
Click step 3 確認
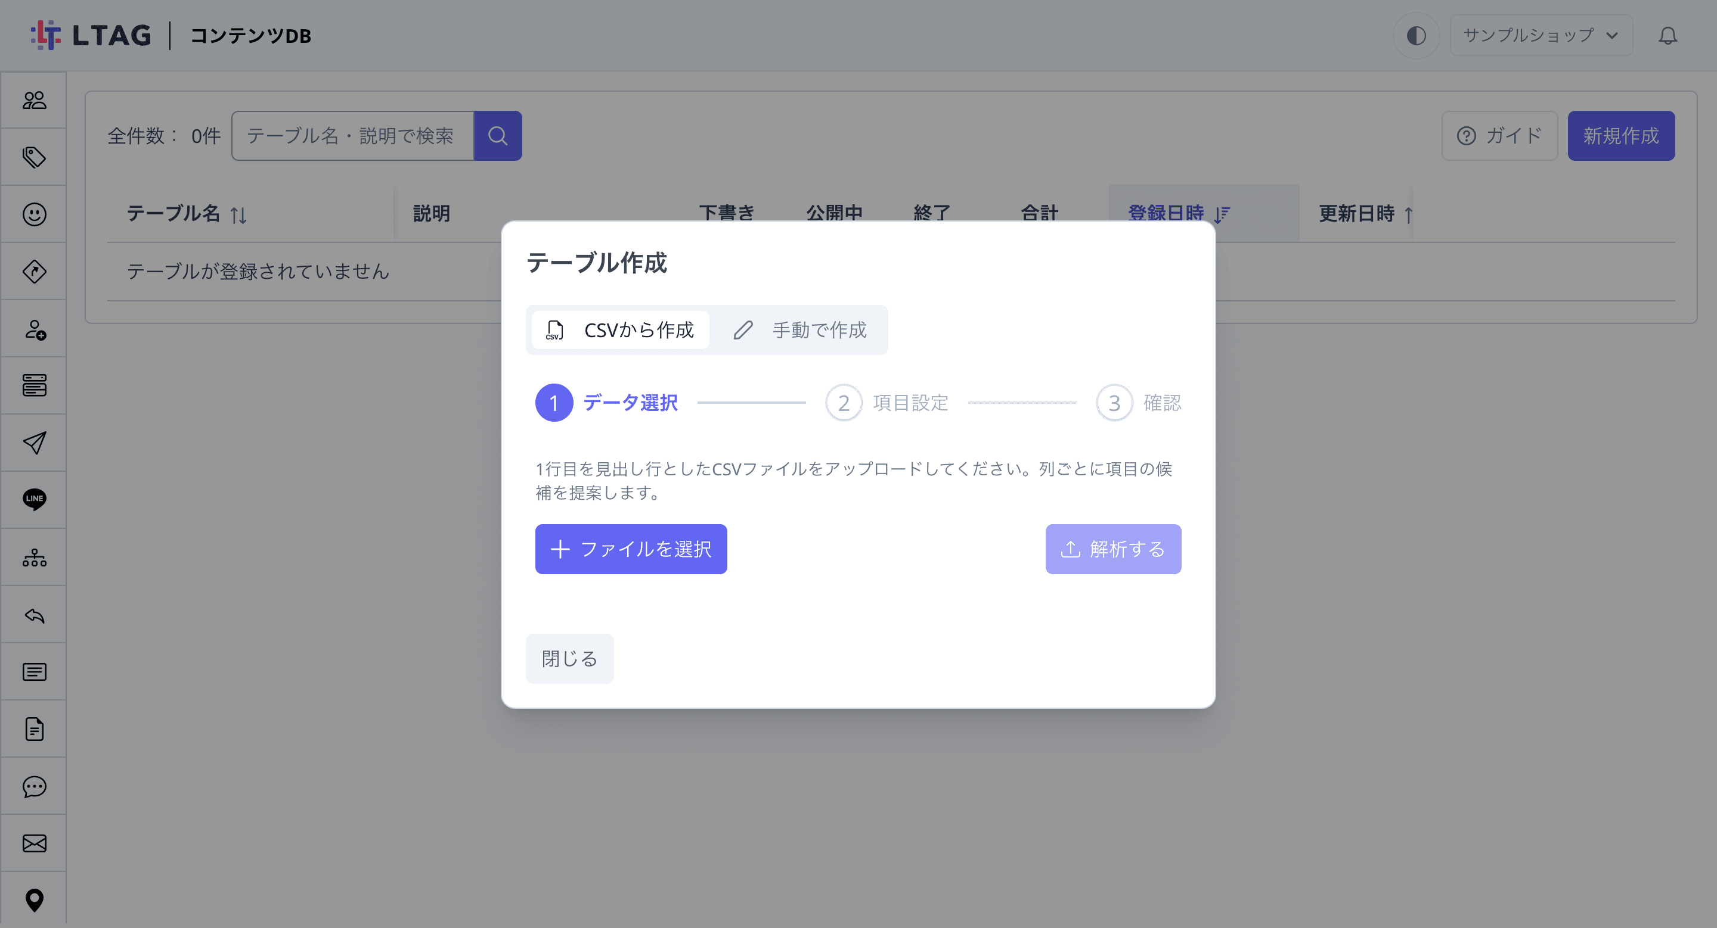click(1139, 403)
